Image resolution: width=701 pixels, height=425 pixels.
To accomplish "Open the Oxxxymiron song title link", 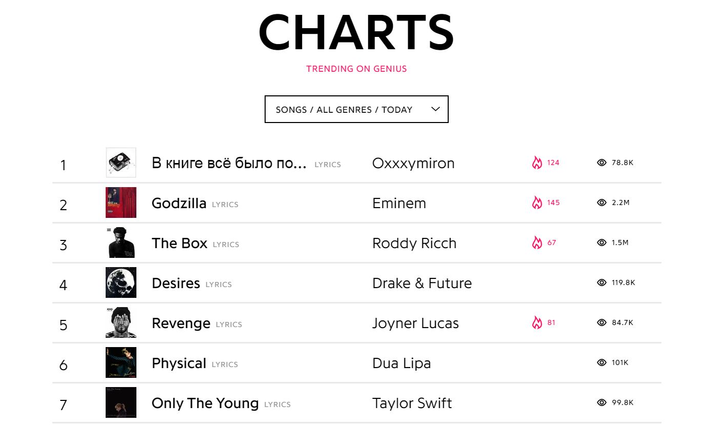I will (229, 163).
